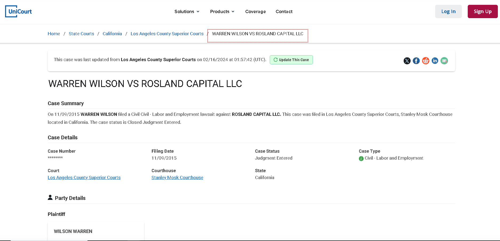Share this case on Reddit
This screenshot has width=500, height=241.
click(x=426, y=61)
